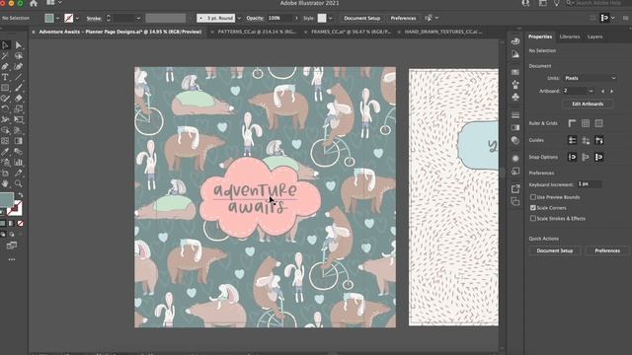This screenshot has height=355, width=632.
Task: Uncheck Scale Corners checkbox
Action: 533,208
